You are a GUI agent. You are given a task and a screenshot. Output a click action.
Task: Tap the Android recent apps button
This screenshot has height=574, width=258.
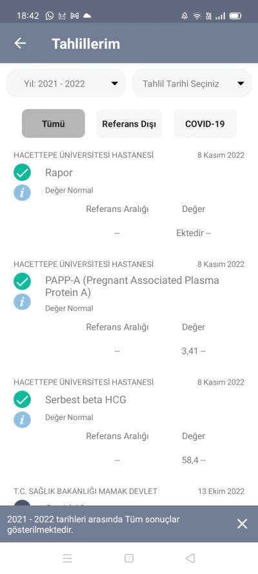click(x=67, y=558)
